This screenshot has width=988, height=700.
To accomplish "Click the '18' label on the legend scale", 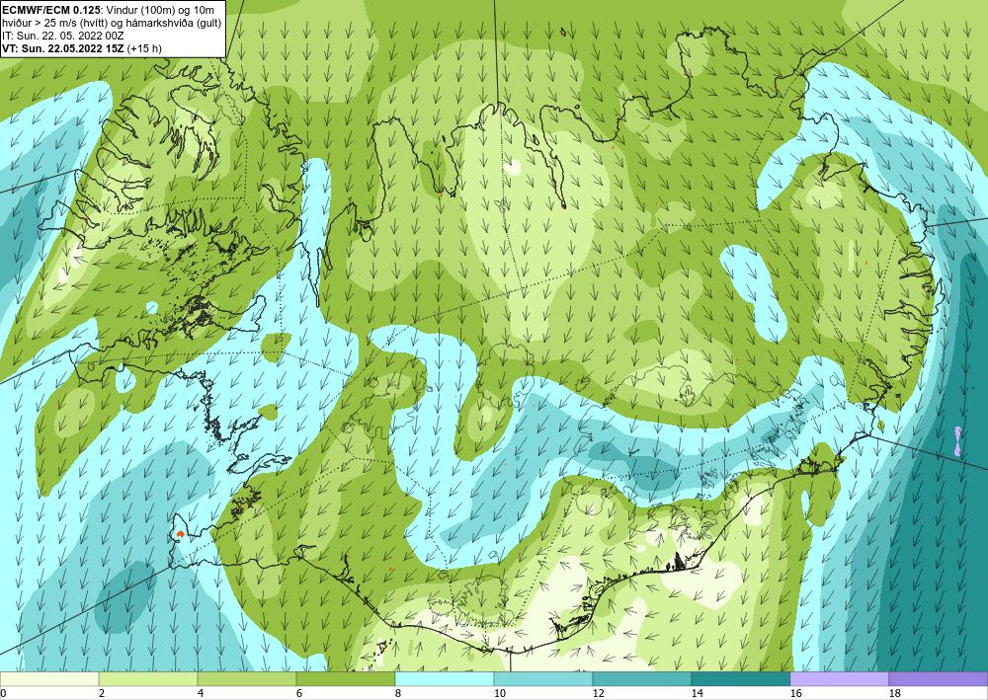I will (x=895, y=694).
